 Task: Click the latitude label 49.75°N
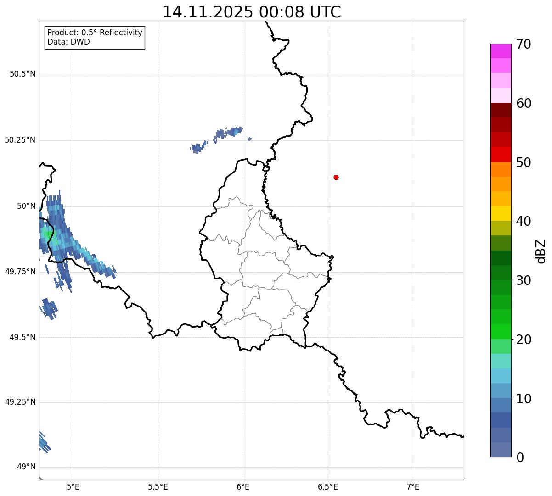[x=20, y=272]
